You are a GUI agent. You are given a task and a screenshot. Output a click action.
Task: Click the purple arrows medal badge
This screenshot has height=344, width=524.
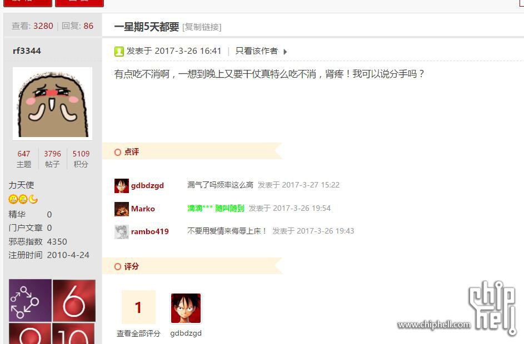31,300
